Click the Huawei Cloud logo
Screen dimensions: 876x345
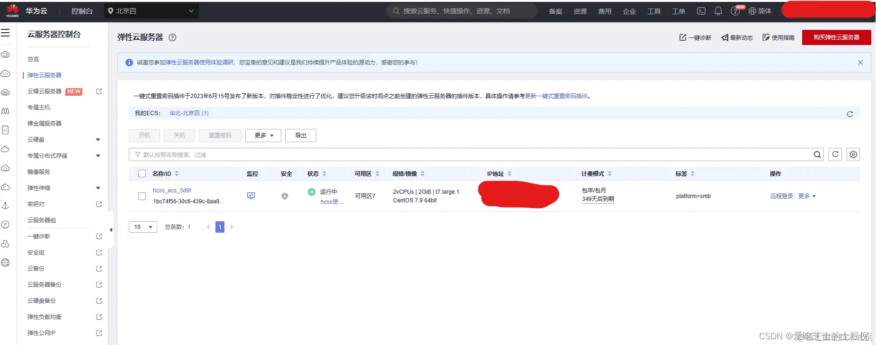[x=12, y=11]
